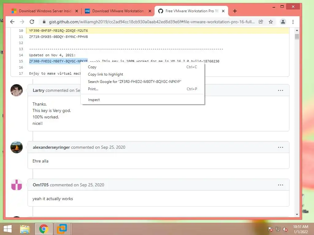Choose Print from the context menu
Image resolution: width=314 pixels, height=235 pixels.
pos(142,89)
